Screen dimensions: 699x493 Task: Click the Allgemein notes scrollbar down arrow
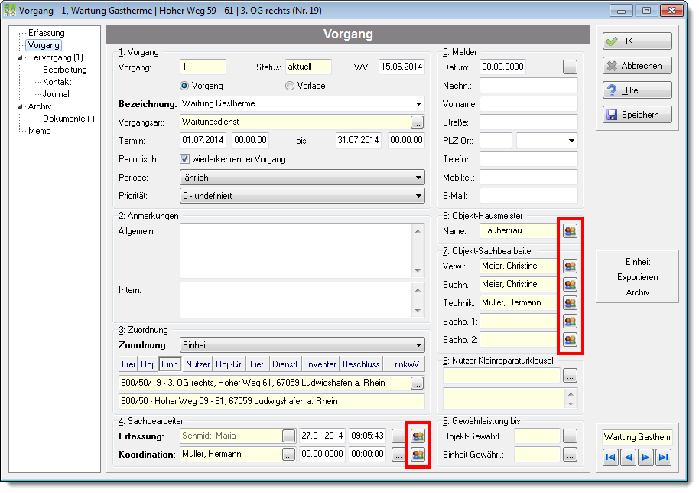(x=418, y=271)
